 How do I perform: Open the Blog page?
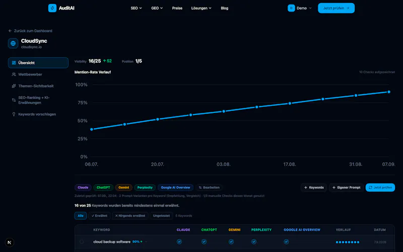pyautogui.click(x=224, y=8)
